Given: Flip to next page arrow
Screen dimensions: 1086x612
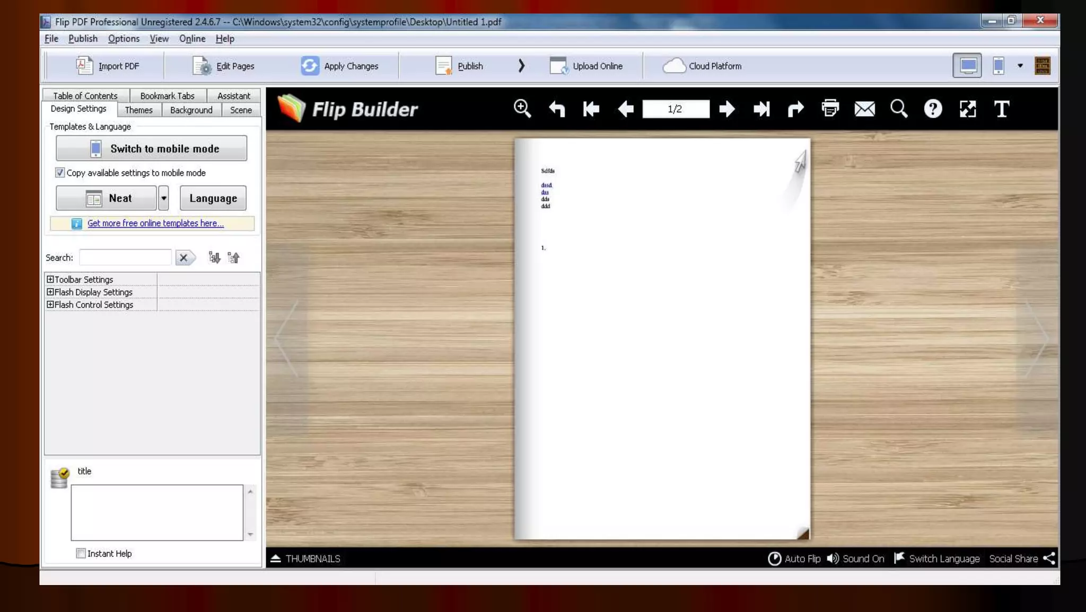Looking at the screenshot, I should point(727,109).
